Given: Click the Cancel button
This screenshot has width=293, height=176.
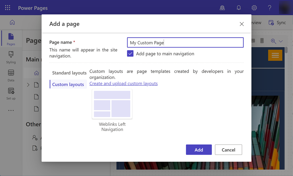Looking at the screenshot, I should coord(228,150).
